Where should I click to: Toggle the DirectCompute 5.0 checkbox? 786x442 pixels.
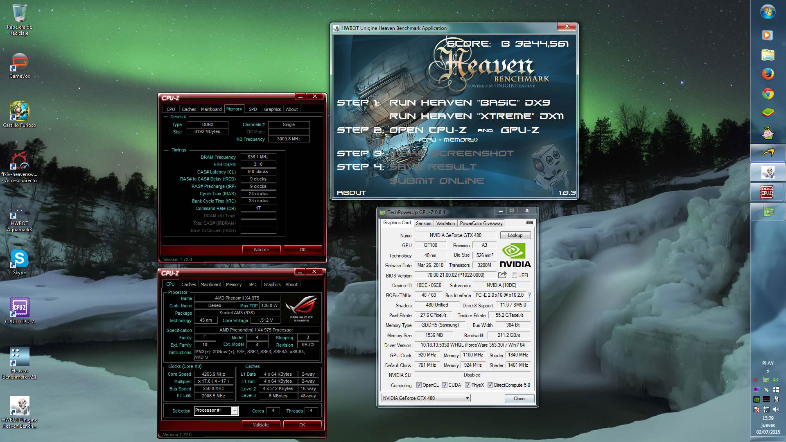pyautogui.click(x=490, y=385)
